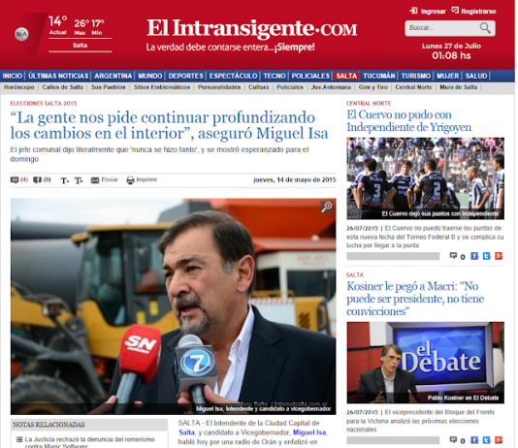
Task: Select the POLICIALES menu item
Action: (x=310, y=76)
